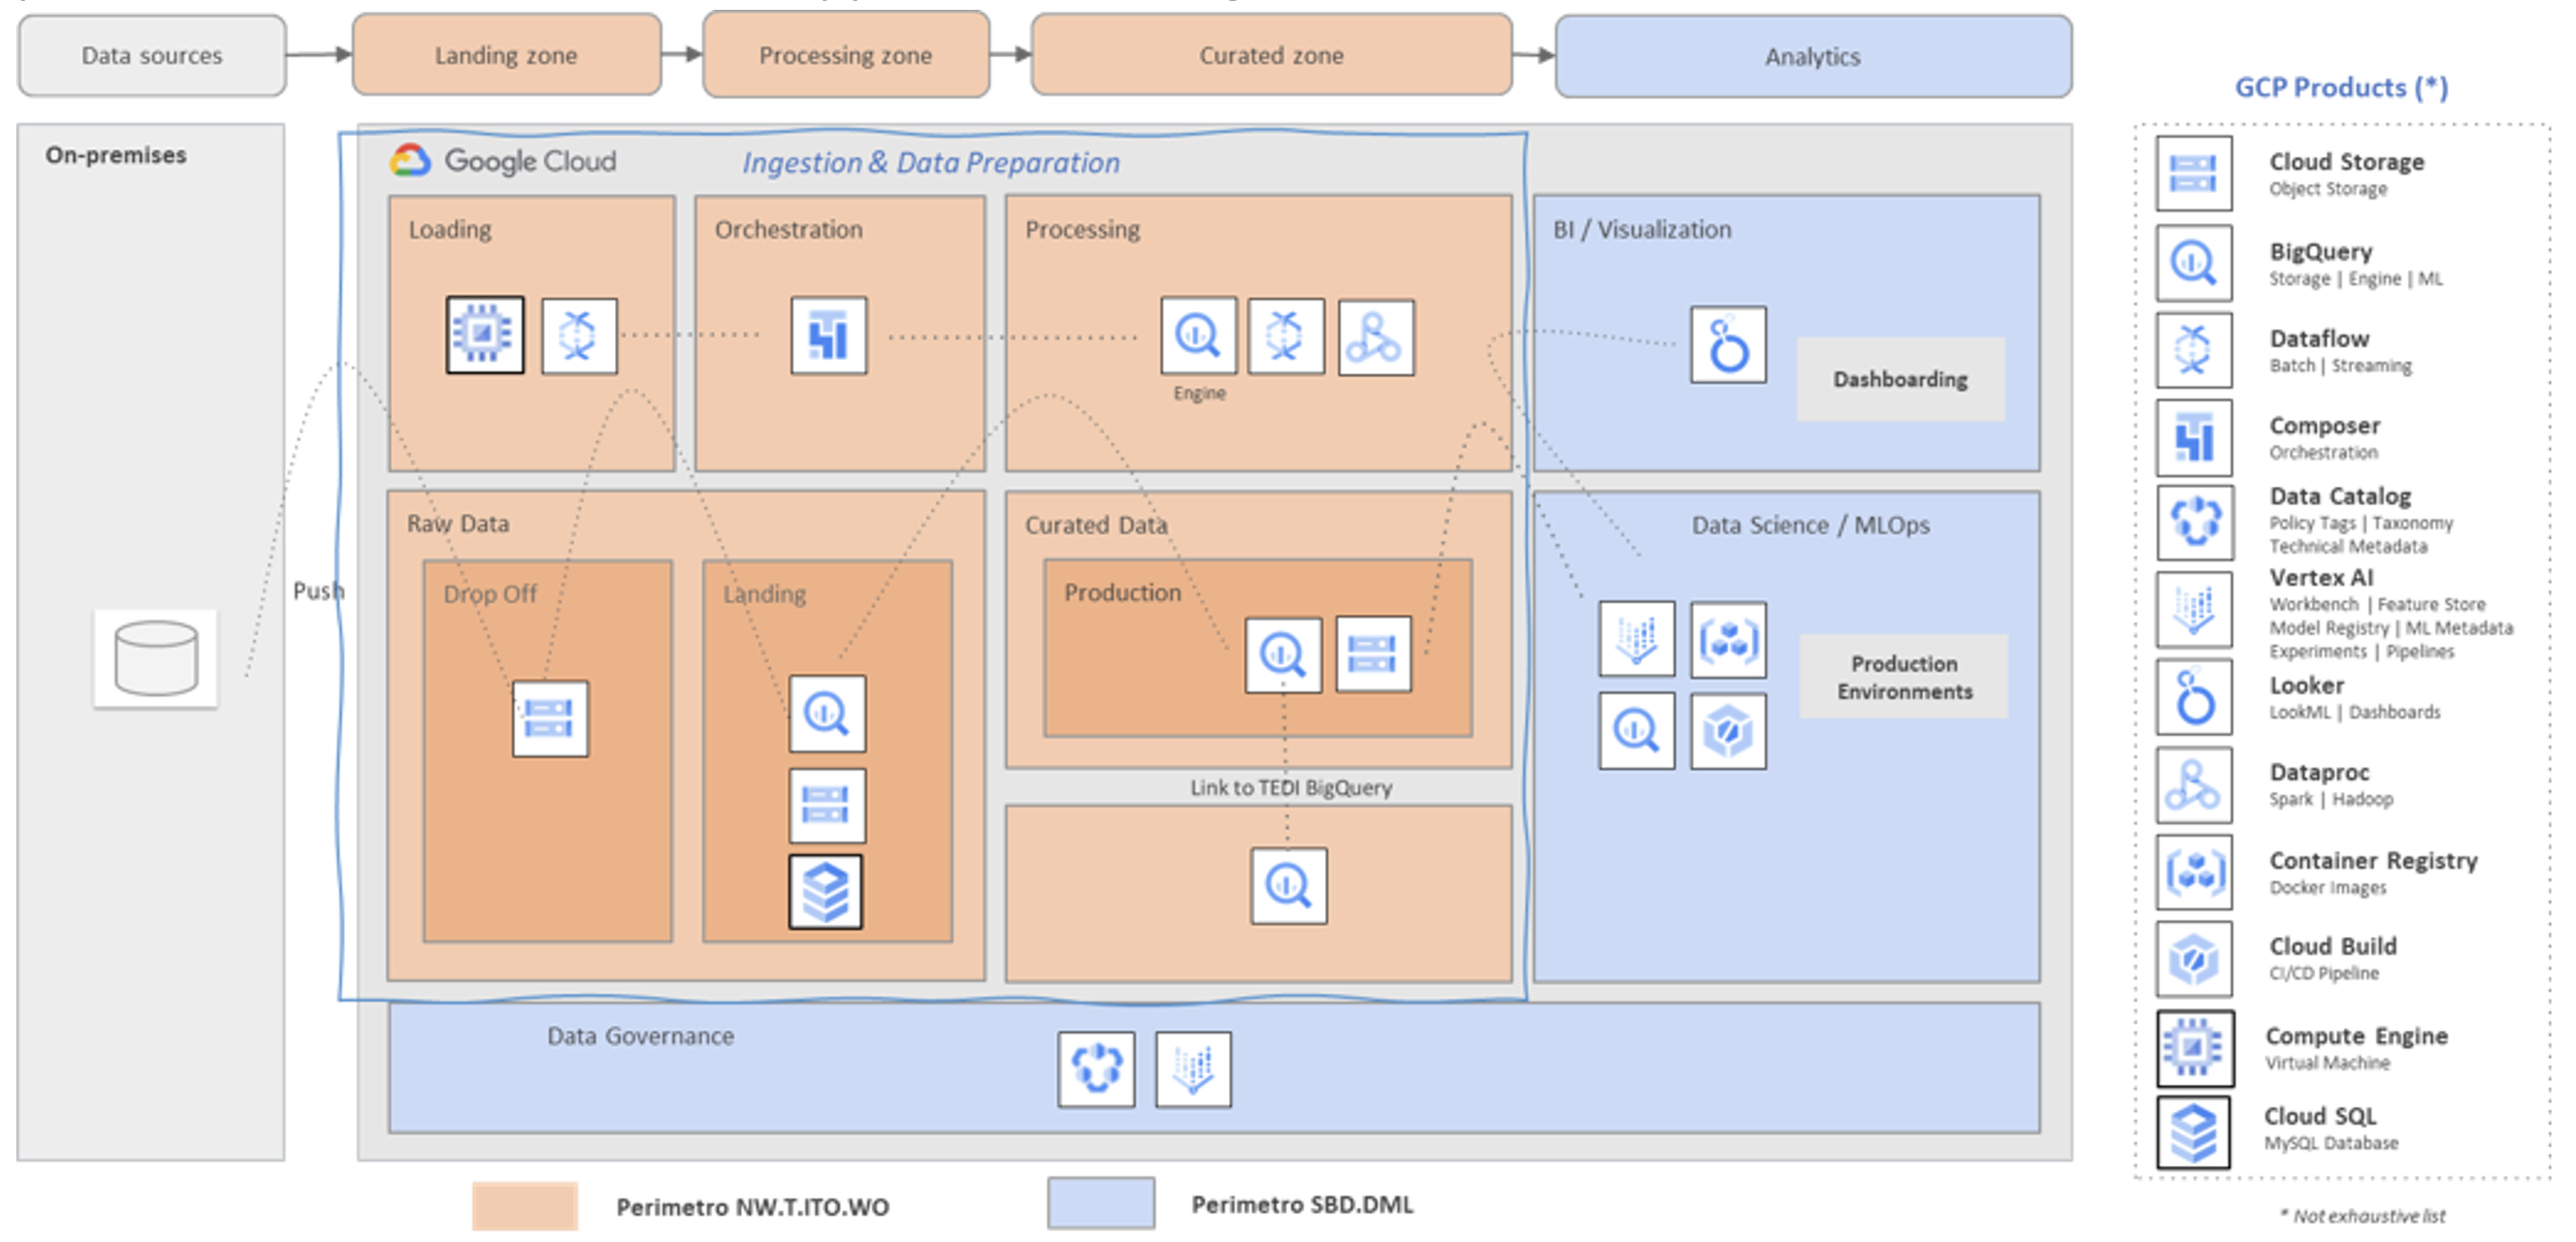The width and height of the screenshot is (2576, 1242).
Task: Select BigQuery icon in Data Science / MLOps
Action: point(1637,731)
